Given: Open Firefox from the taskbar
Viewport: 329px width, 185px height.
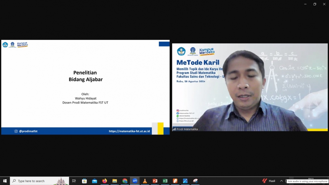Looking at the screenshot, I should coord(104,181).
